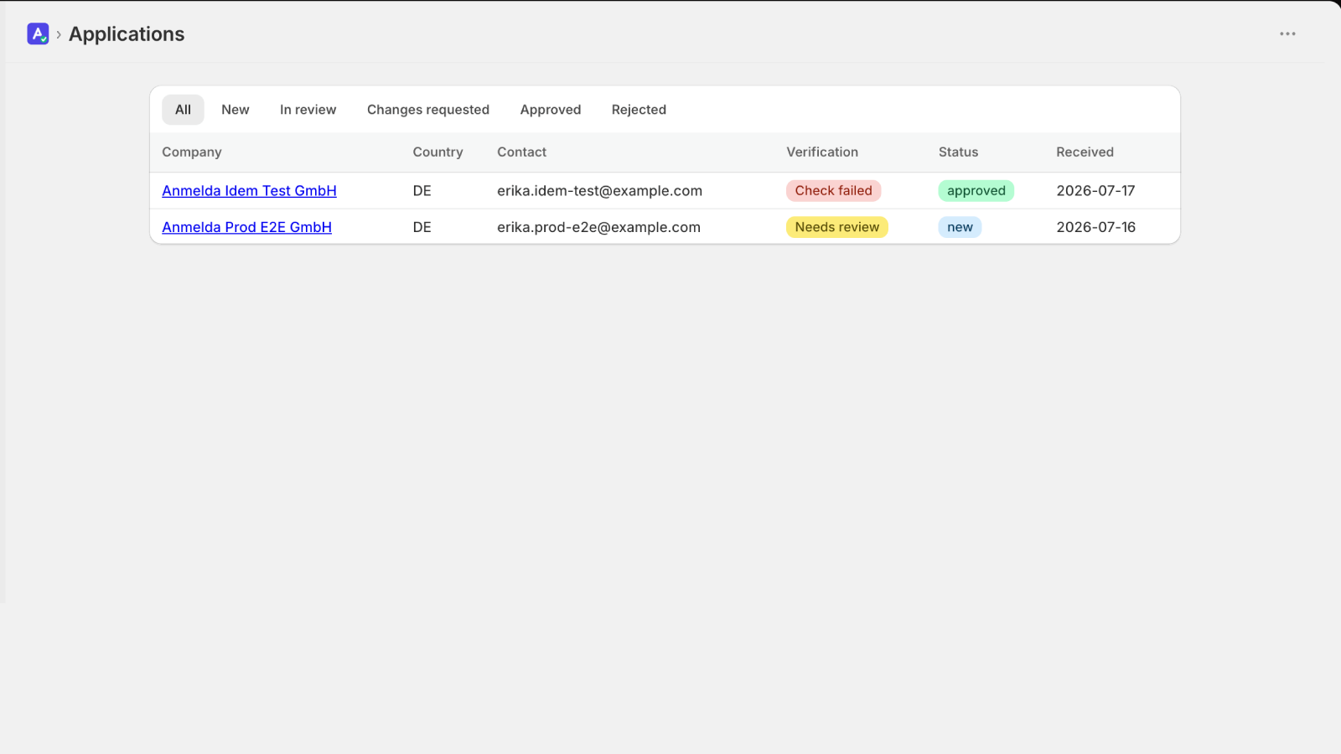Open Anmelda Idem Test GmbH application
This screenshot has height=754, width=1341.
tap(249, 191)
